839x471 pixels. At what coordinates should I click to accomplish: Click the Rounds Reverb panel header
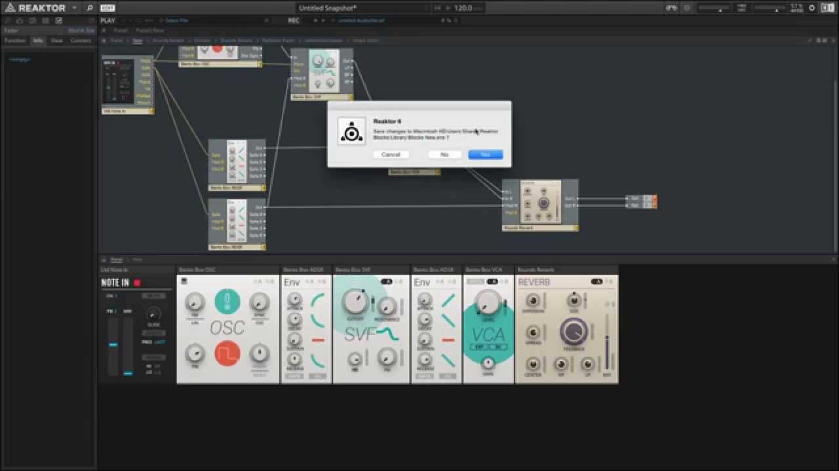(567, 270)
